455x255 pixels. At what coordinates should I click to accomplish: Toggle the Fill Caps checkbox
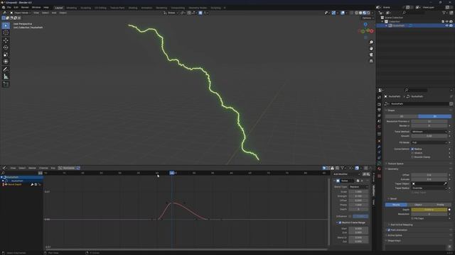412,218
